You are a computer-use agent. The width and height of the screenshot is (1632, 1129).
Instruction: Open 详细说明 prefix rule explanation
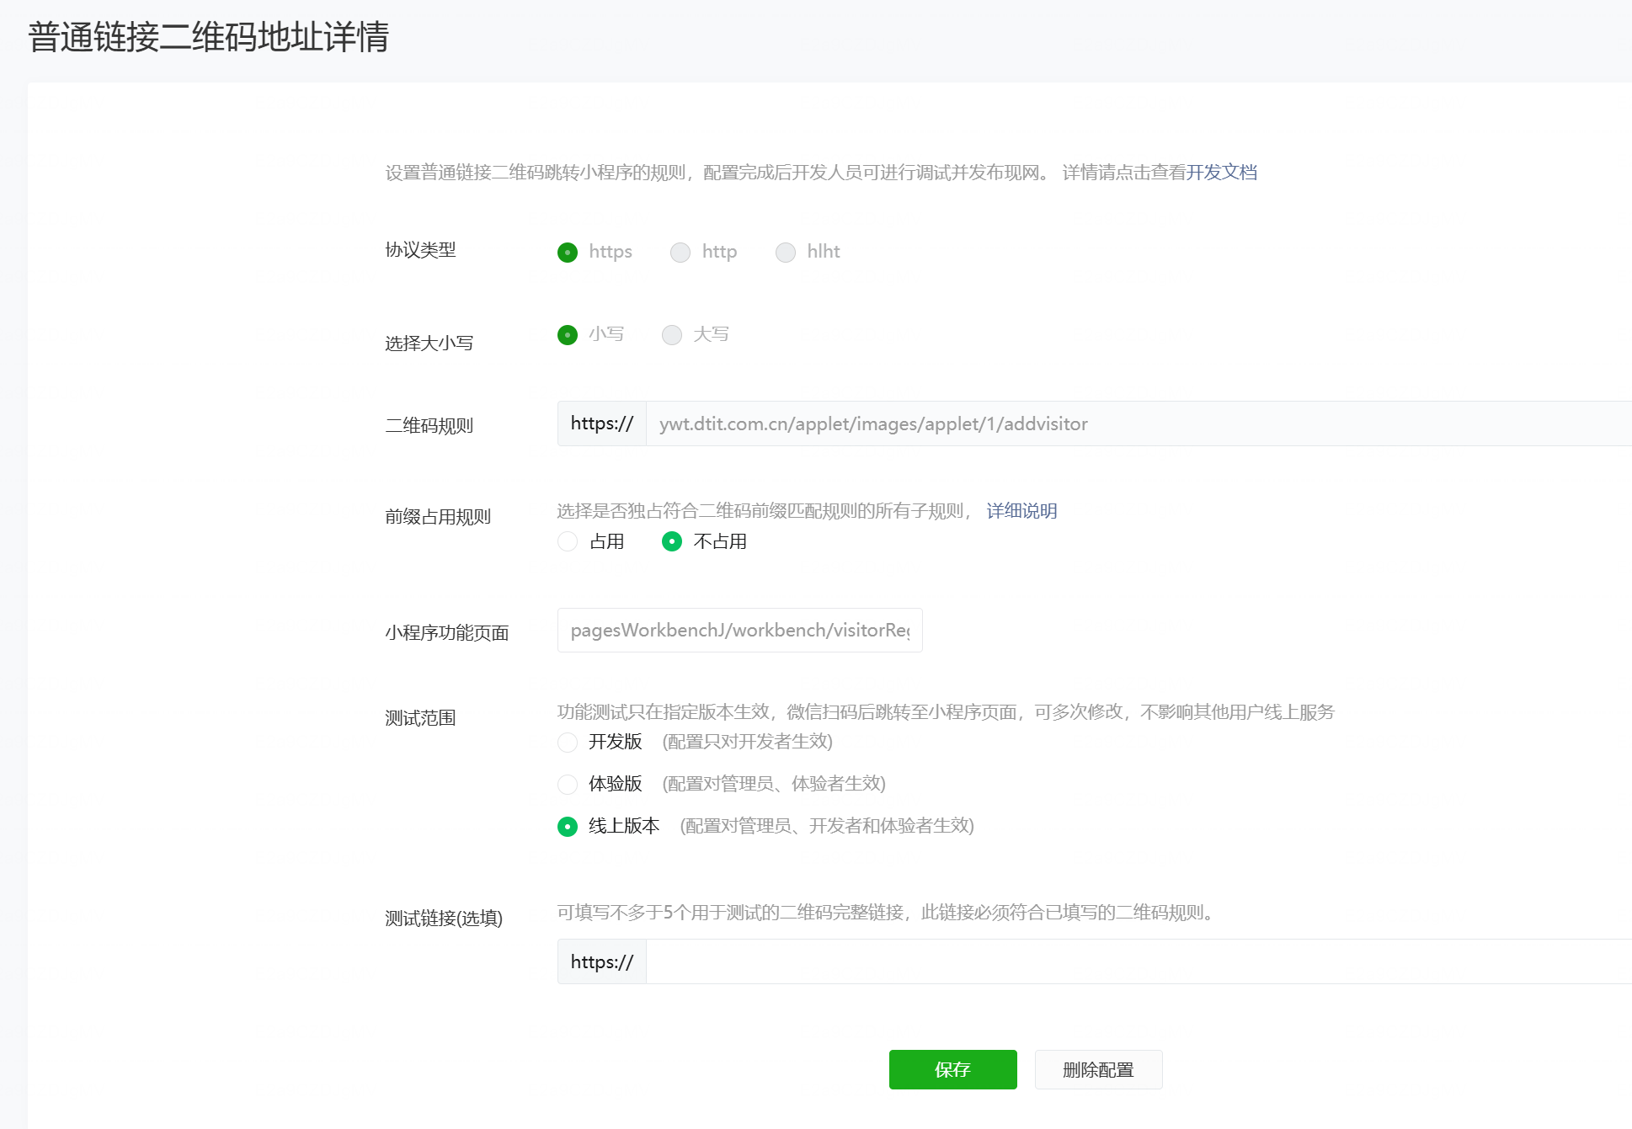click(x=1021, y=511)
